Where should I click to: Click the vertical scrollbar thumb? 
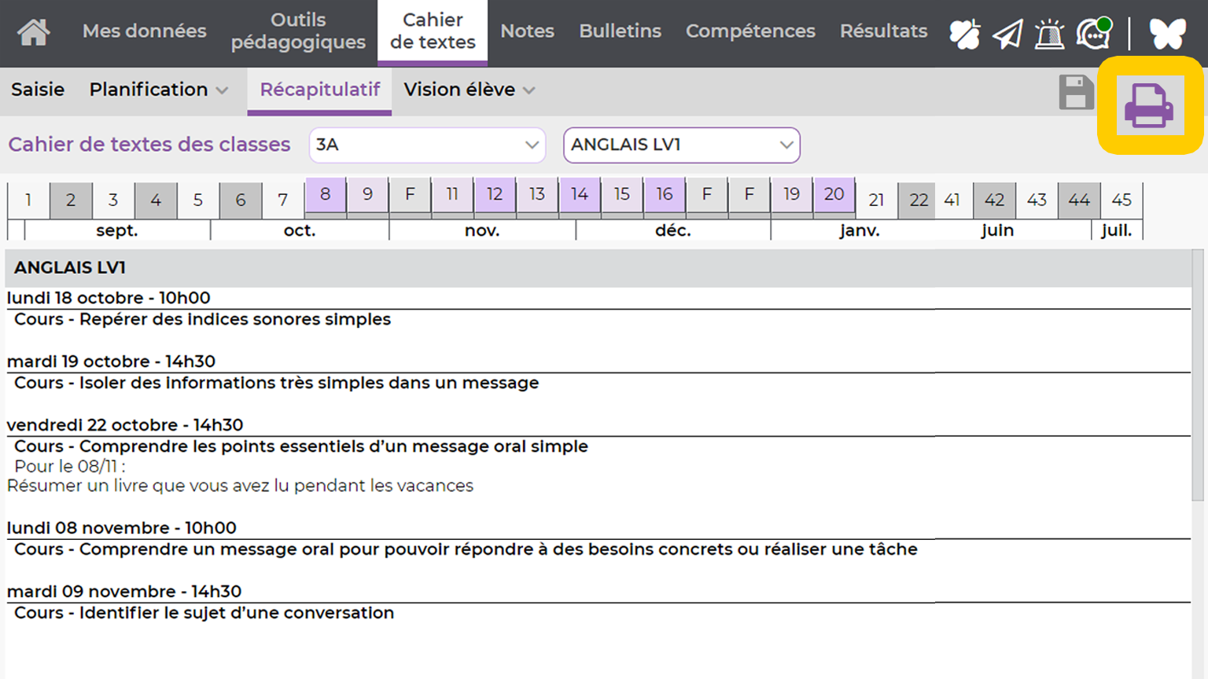[1198, 375]
